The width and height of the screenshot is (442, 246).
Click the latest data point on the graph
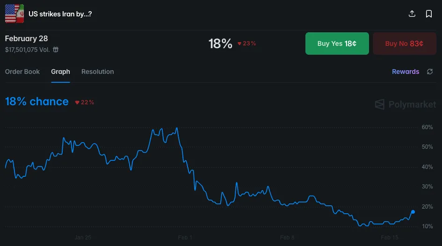click(413, 212)
